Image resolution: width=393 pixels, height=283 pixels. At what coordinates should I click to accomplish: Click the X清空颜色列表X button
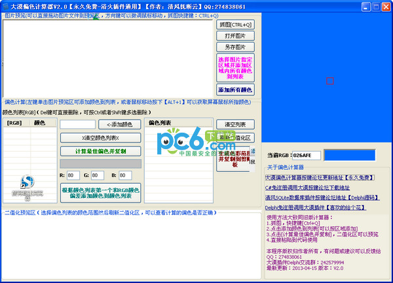tap(101, 138)
